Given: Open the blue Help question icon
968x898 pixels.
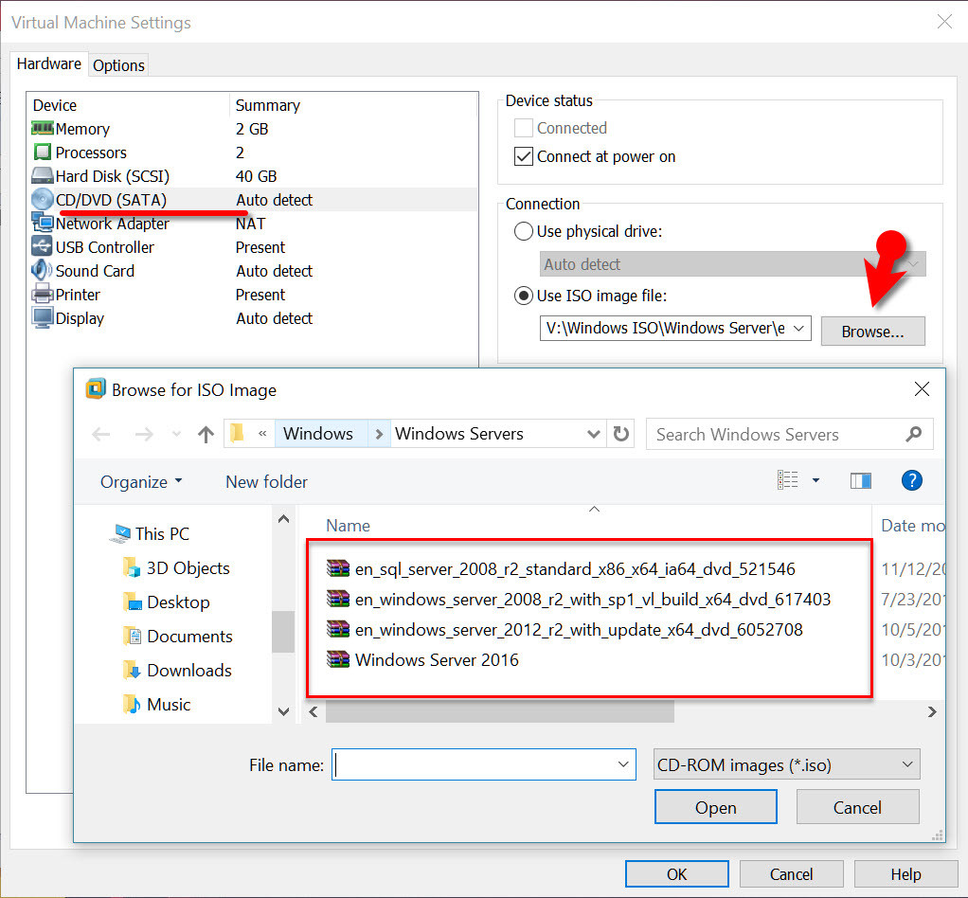Looking at the screenshot, I should 912,480.
